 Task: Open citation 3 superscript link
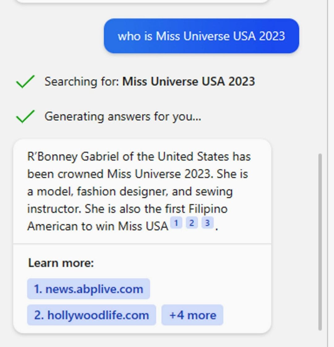[x=208, y=223]
